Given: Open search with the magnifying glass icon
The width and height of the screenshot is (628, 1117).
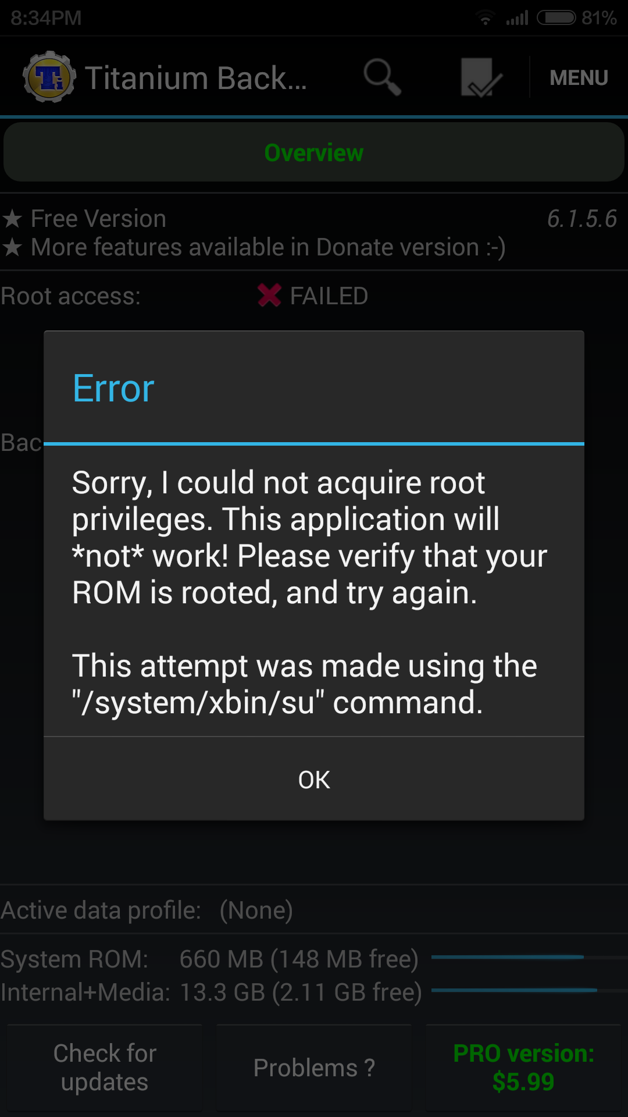Looking at the screenshot, I should pos(382,77).
